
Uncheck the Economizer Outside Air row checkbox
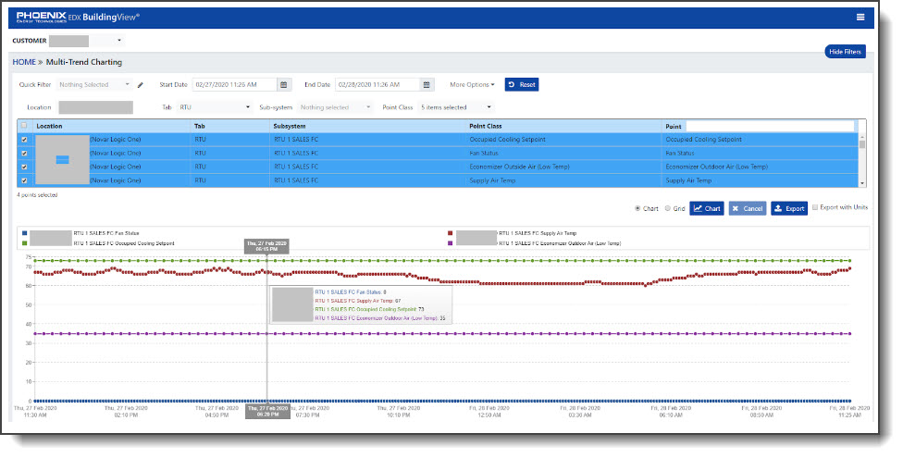[x=24, y=167]
